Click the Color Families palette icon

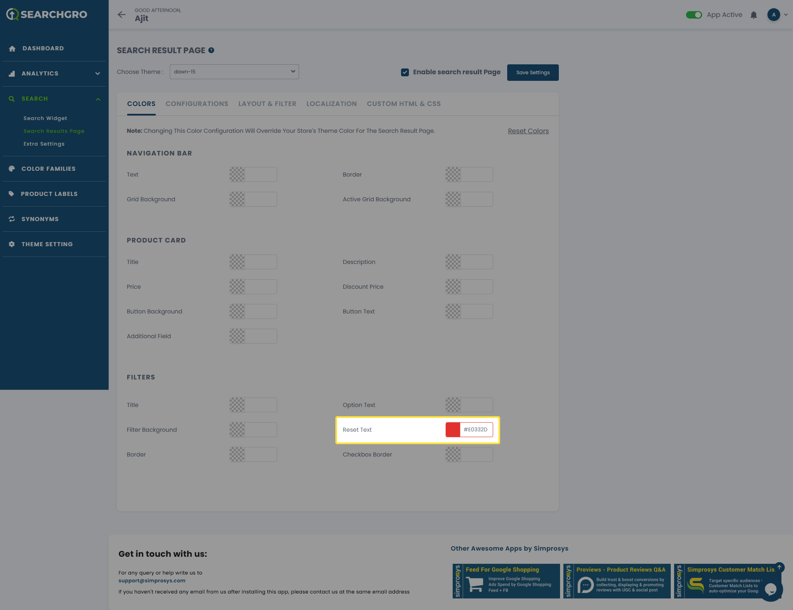12,169
